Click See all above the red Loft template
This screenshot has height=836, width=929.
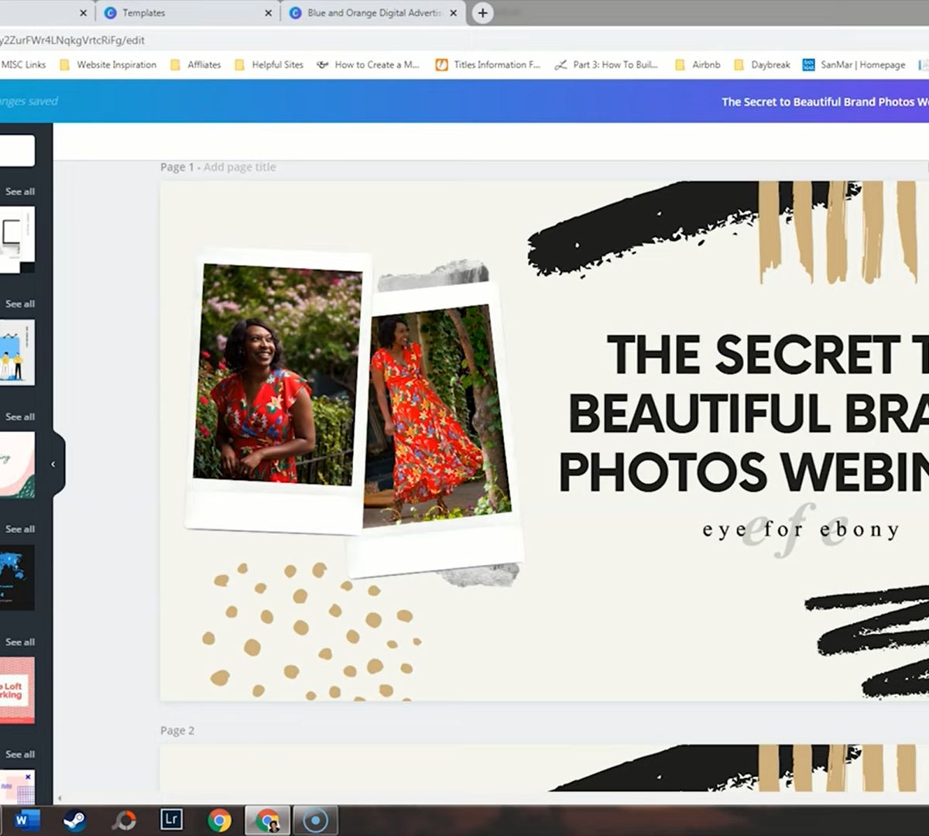tap(19, 642)
